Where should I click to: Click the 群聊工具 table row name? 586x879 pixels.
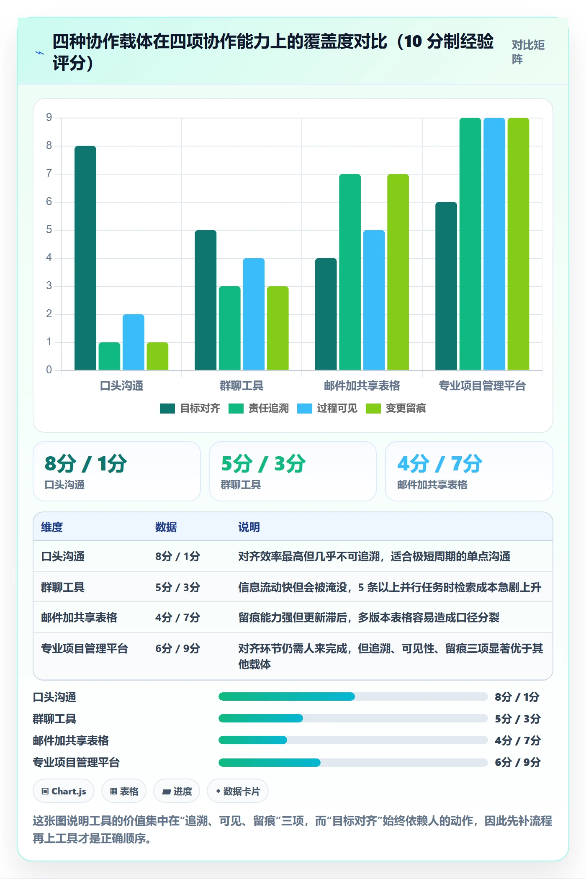click(x=63, y=587)
